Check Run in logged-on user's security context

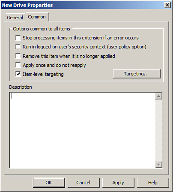[x=18, y=47]
